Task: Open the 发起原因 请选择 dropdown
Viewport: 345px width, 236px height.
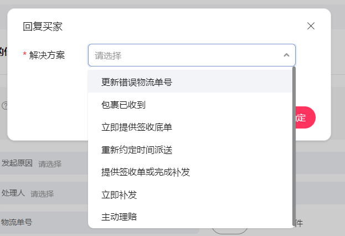Action: click(x=50, y=164)
